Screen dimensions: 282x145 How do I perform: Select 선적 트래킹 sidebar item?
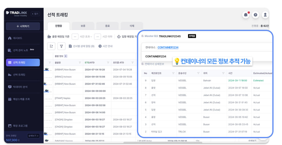23,62
